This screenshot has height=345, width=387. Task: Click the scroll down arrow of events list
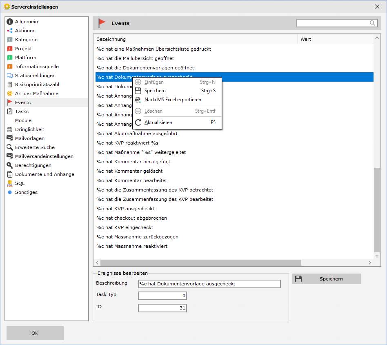coord(377,256)
